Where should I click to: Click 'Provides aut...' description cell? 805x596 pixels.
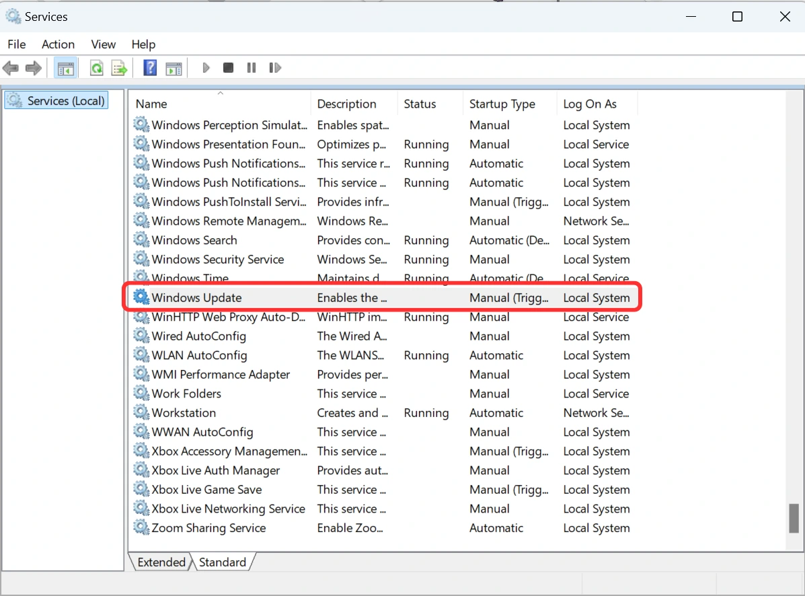pyautogui.click(x=352, y=470)
